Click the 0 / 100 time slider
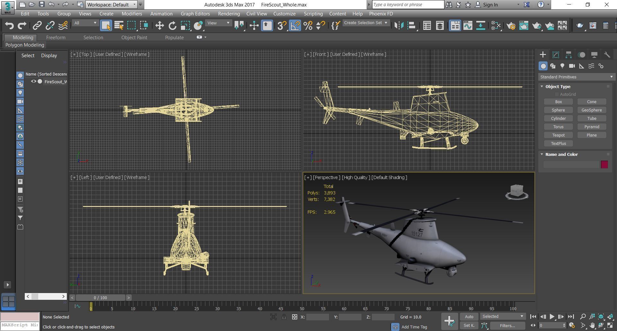 pos(101,298)
